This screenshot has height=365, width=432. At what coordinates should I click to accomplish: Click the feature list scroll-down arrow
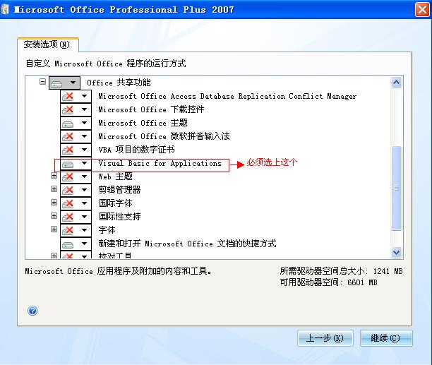pos(397,252)
